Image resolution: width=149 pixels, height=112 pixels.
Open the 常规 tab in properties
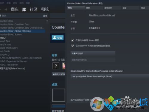pos(76,8)
